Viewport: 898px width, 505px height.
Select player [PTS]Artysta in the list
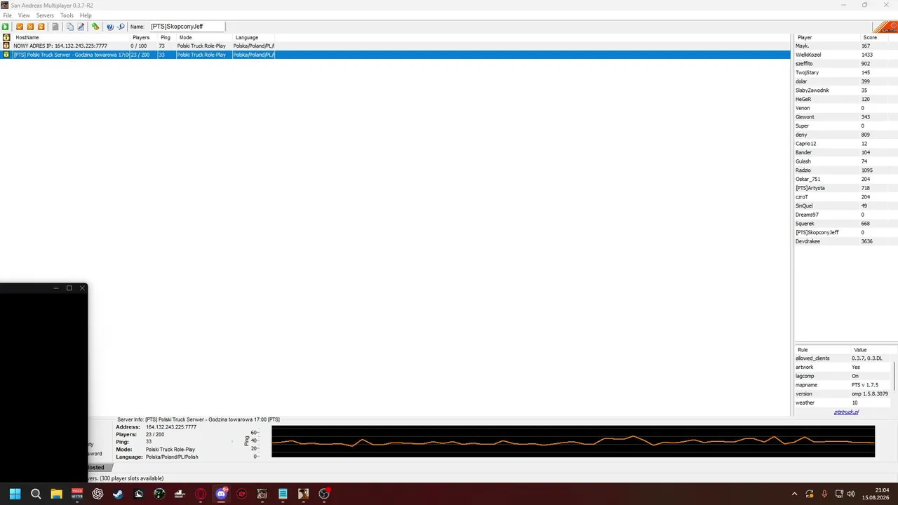click(x=845, y=188)
